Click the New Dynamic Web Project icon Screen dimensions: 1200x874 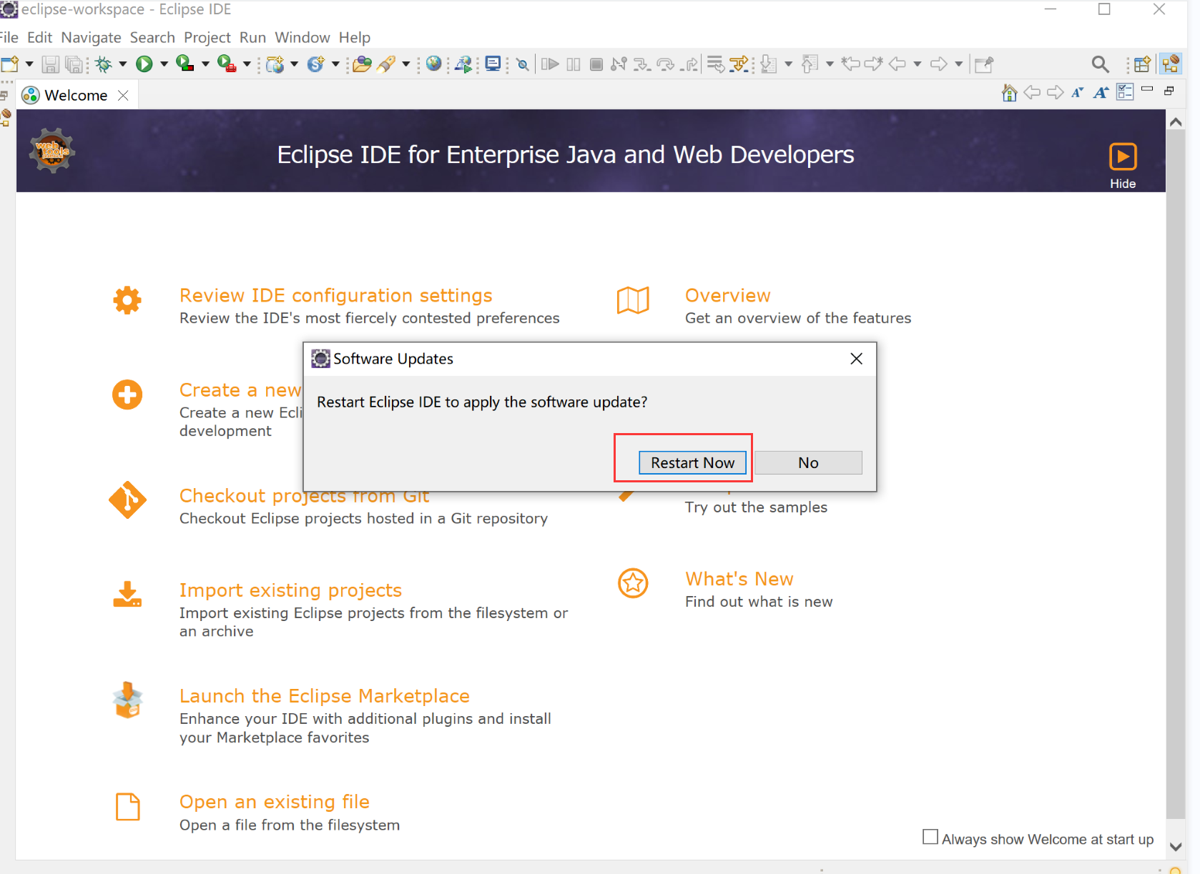(x=275, y=64)
